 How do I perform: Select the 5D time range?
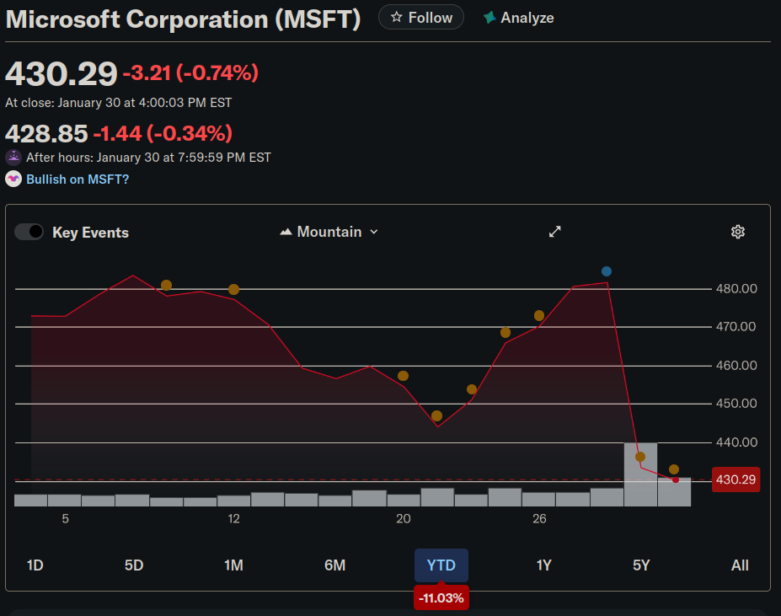point(134,565)
